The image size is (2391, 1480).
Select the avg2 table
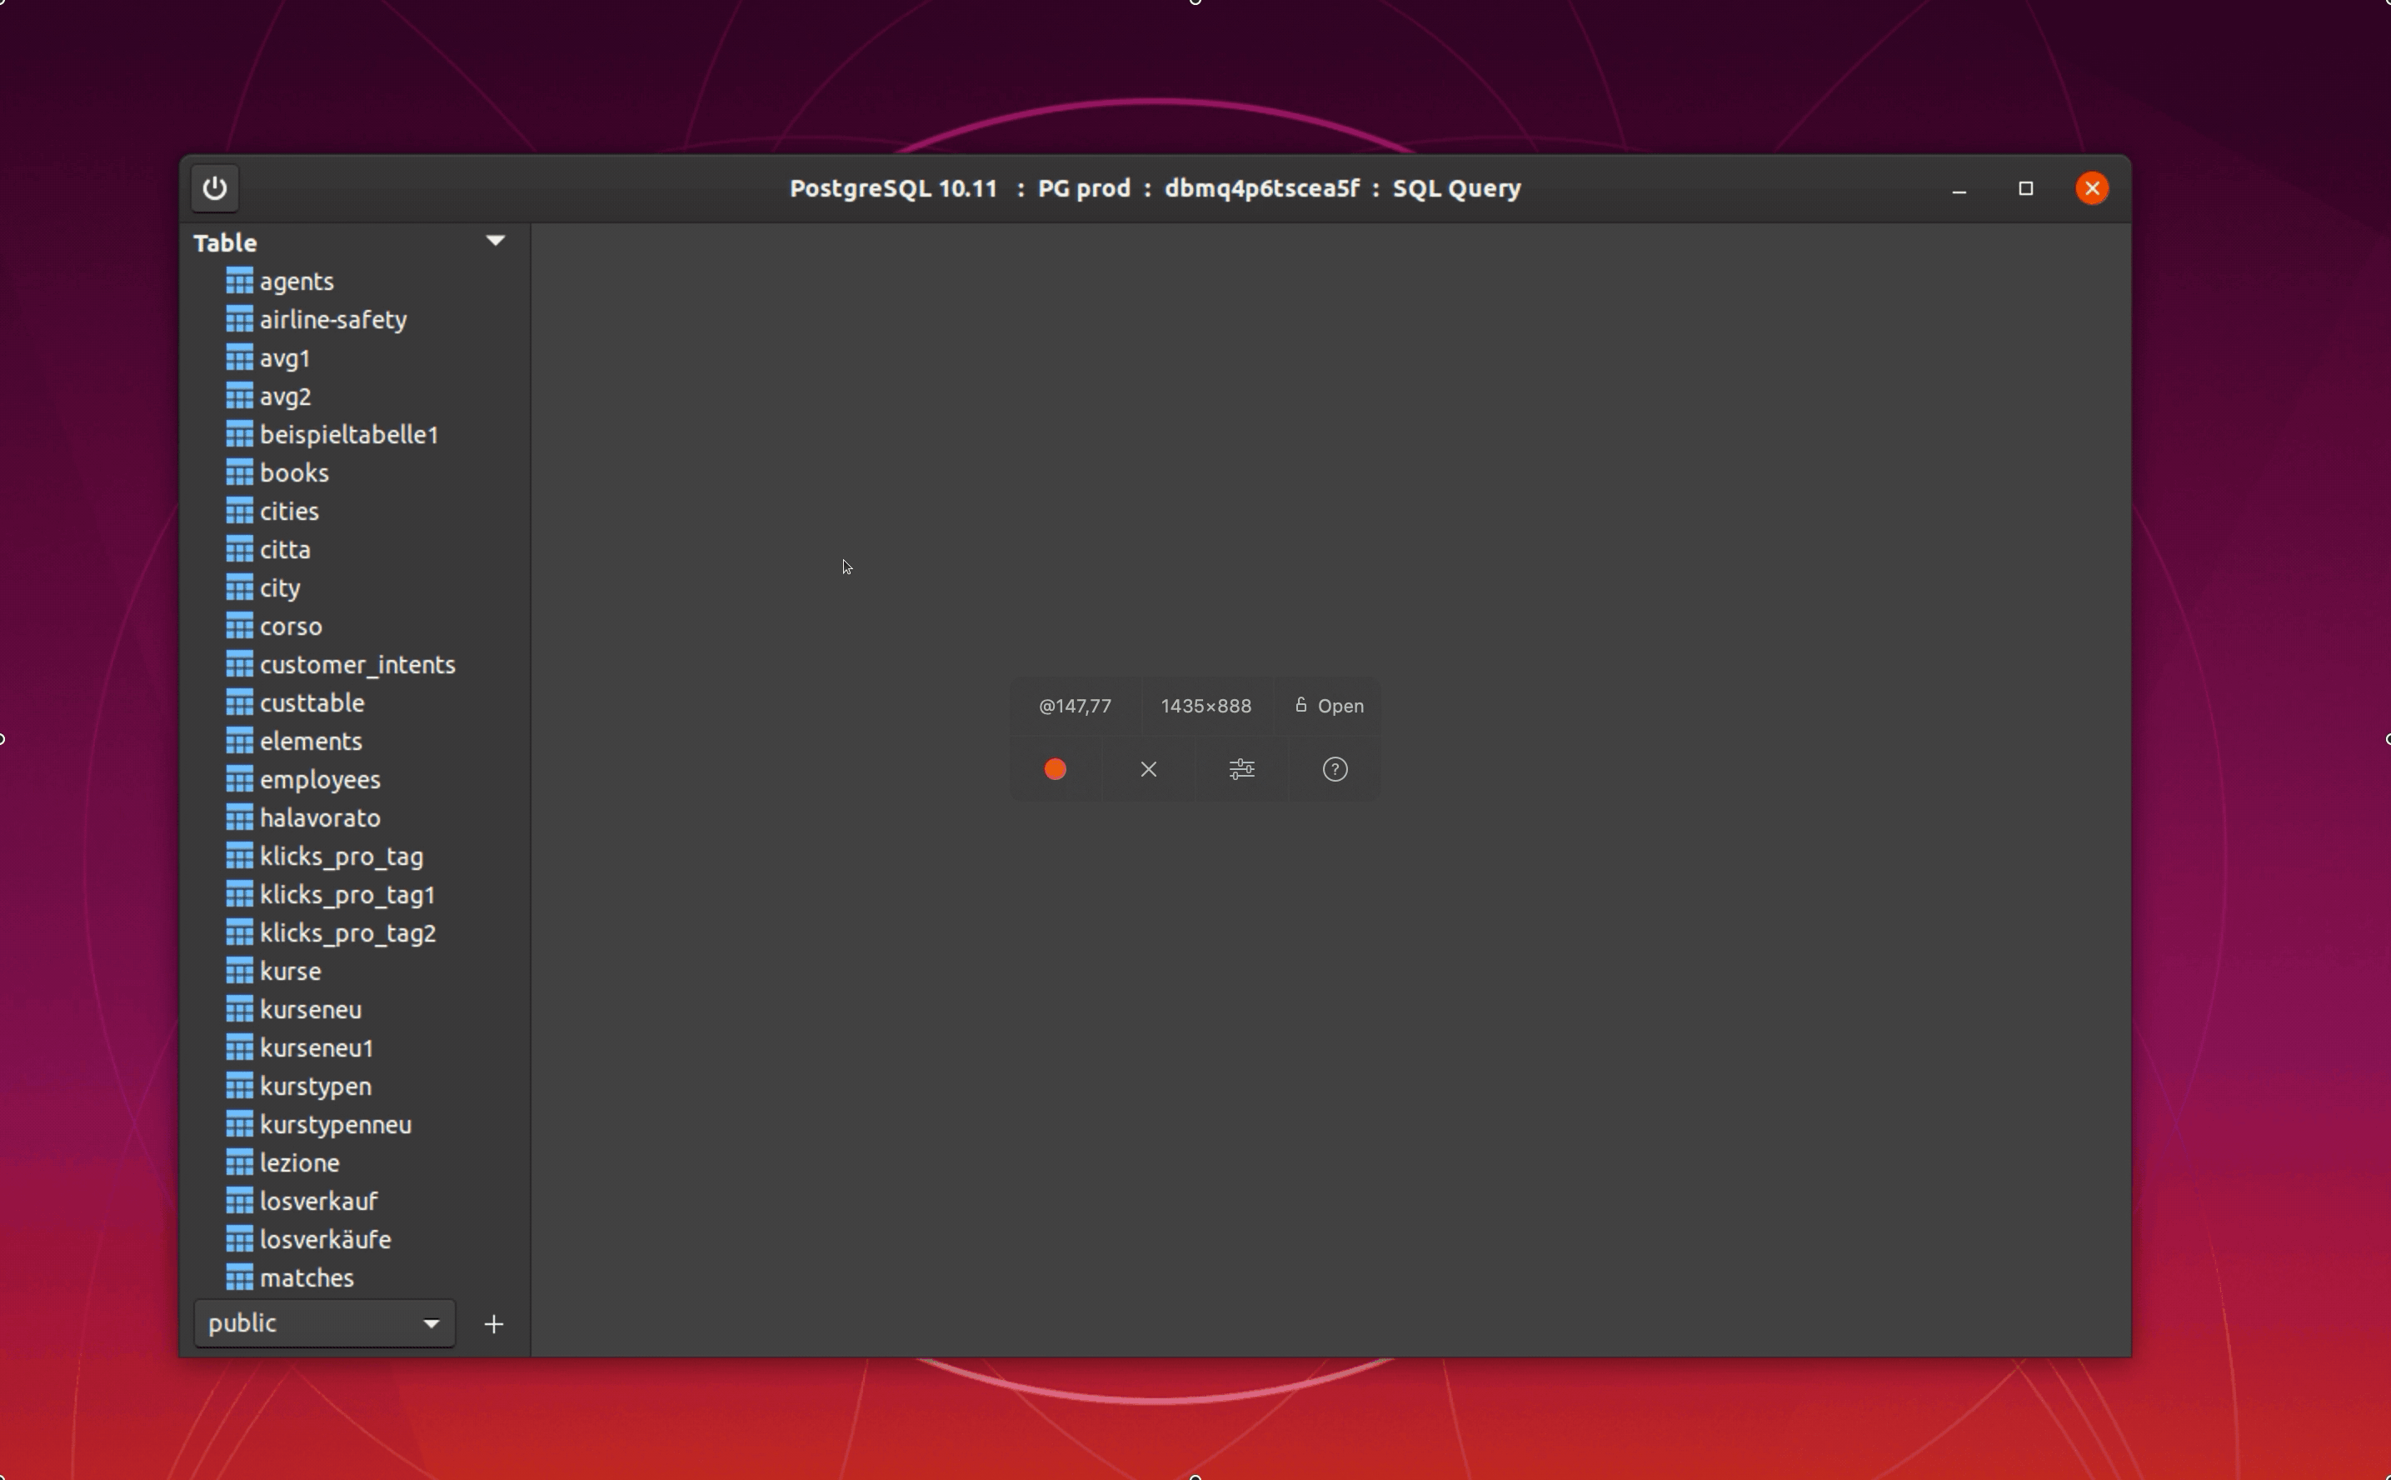(x=286, y=397)
